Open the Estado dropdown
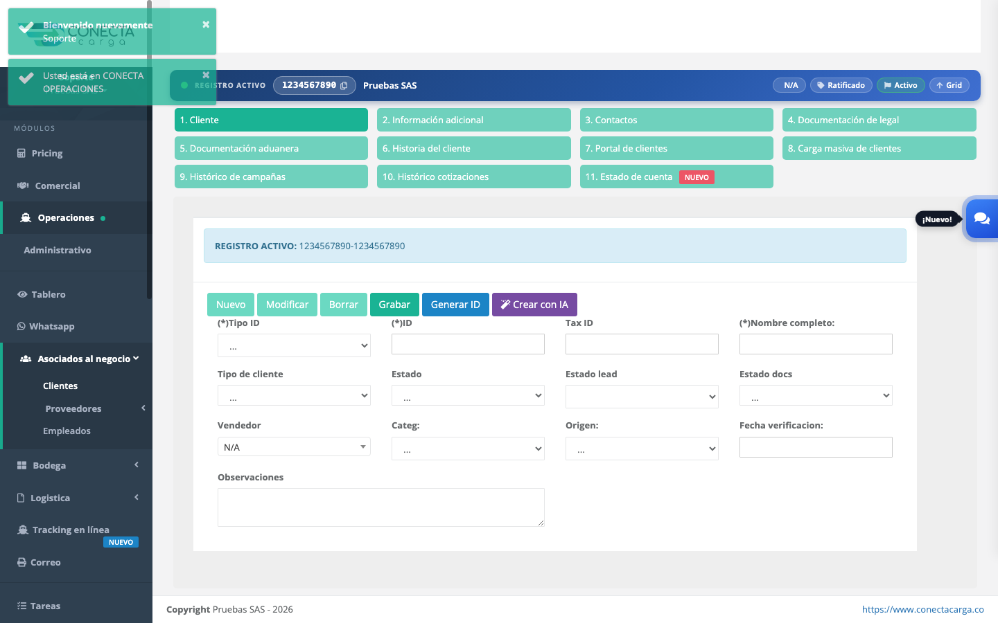This screenshot has height=623, width=998. pyautogui.click(x=468, y=396)
